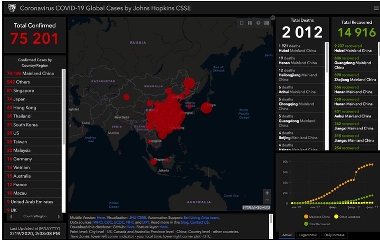Click '1 921 deaths Hubei' entry
This screenshot has width=380, height=240.
coord(300,48)
